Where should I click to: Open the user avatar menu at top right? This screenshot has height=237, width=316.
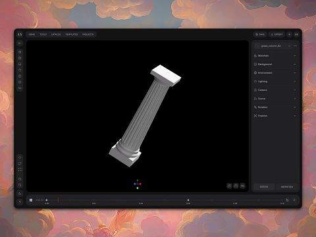click(296, 34)
